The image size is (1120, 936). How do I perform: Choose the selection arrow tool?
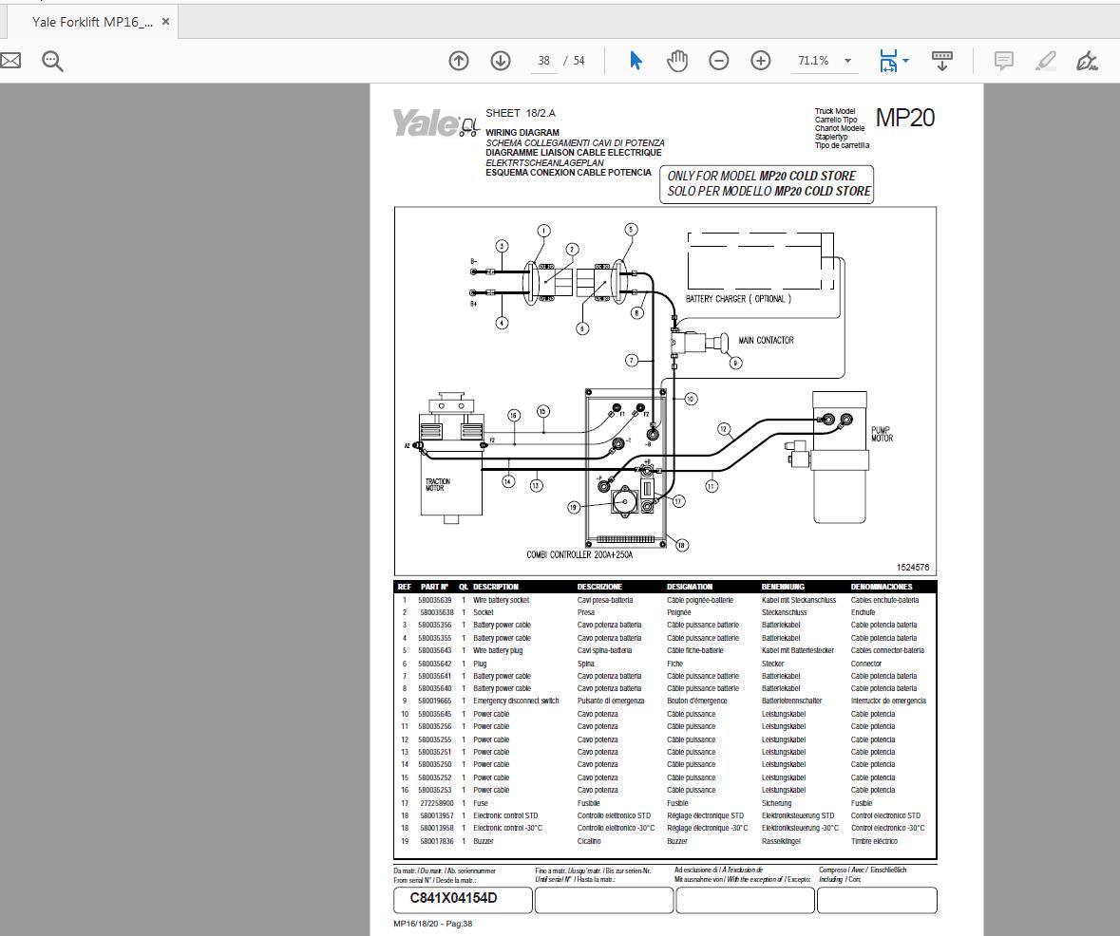(x=636, y=61)
